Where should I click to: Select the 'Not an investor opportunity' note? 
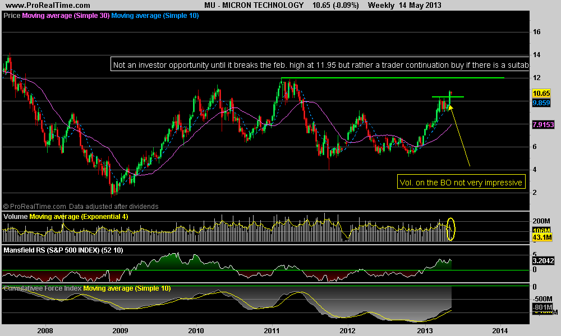pos(320,65)
